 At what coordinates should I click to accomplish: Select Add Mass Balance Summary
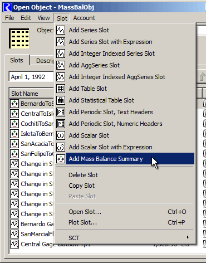click(125, 159)
